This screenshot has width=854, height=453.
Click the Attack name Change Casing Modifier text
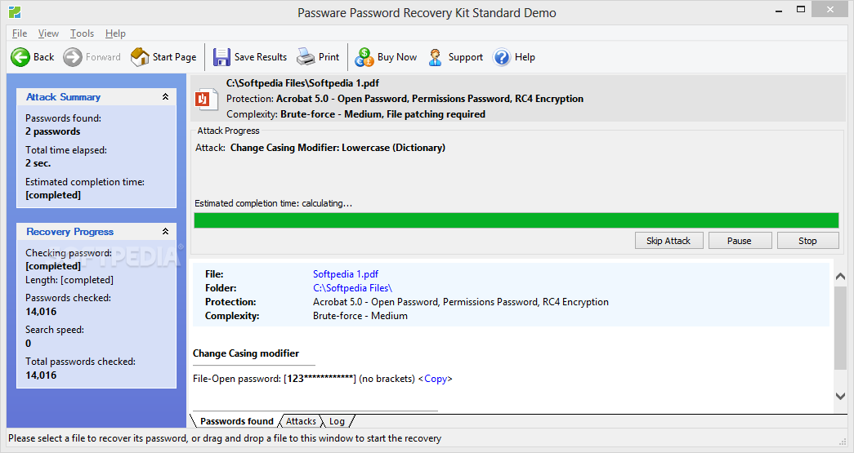pos(338,148)
